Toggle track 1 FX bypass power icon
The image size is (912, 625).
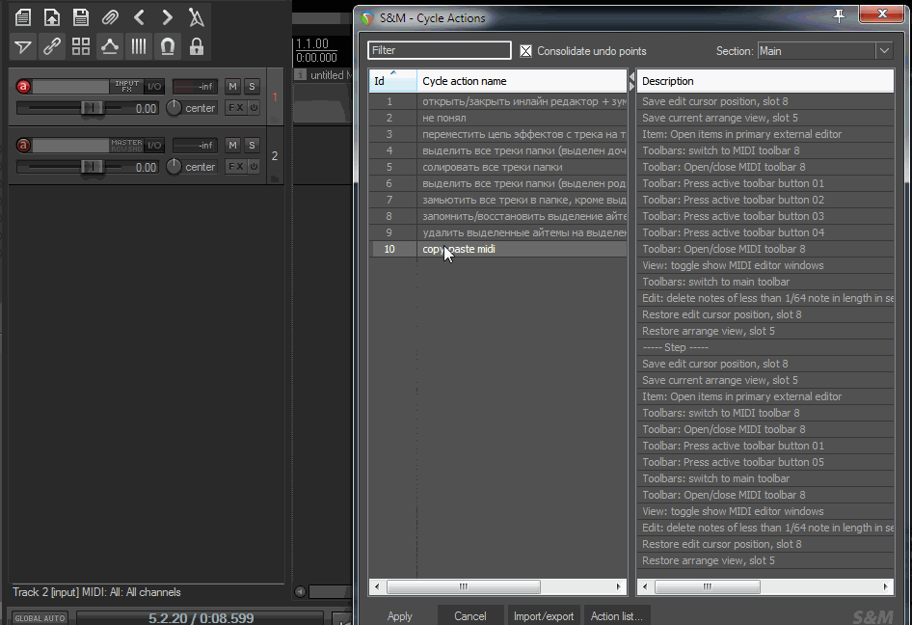255,108
